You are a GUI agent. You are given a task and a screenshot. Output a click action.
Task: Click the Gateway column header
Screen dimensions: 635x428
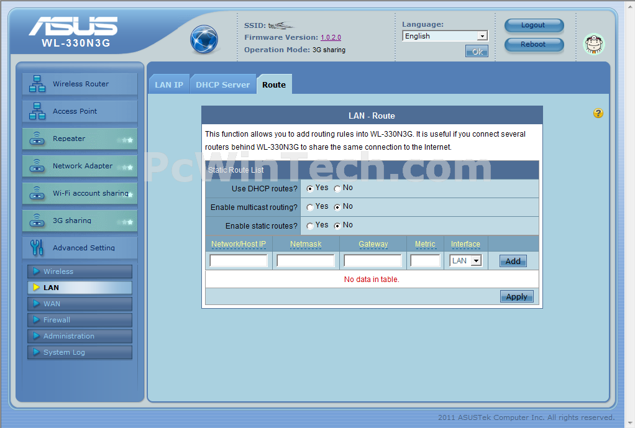pyautogui.click(x=373, y=244)
